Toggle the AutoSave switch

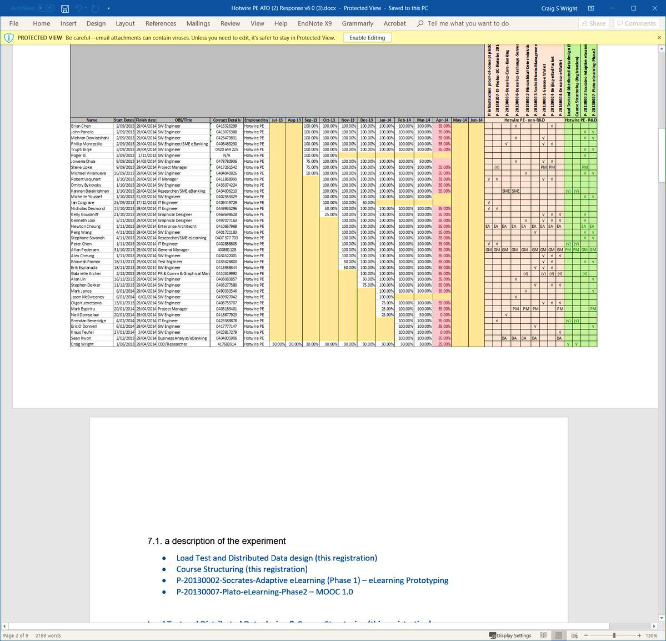click(45, 8)
